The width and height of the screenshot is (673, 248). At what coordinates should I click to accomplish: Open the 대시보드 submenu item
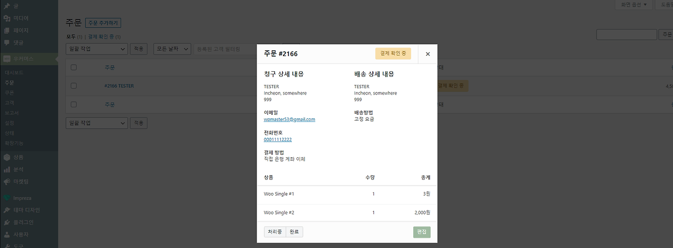[x=14, y=73]
